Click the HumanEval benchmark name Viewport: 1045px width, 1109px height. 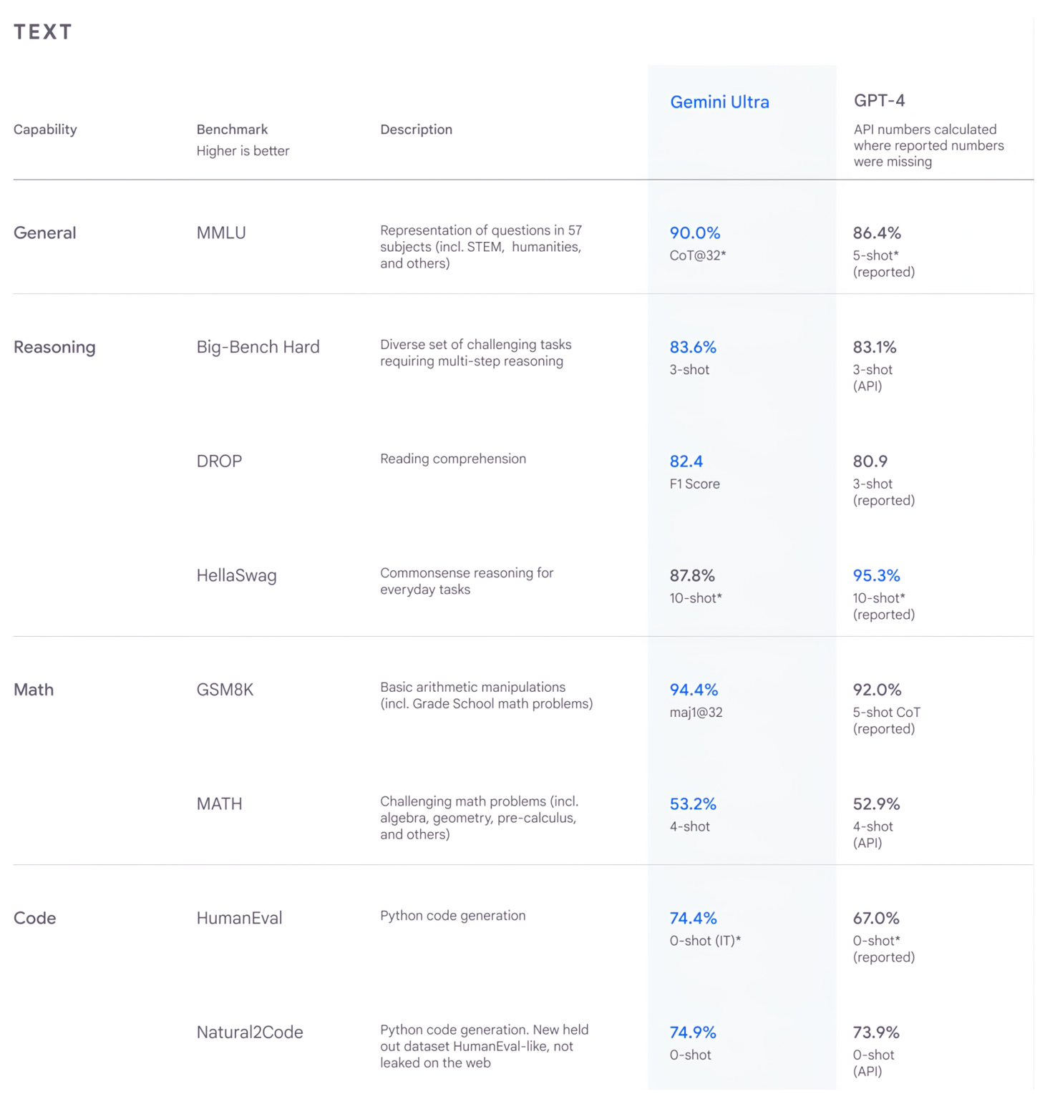pos(239,918)
